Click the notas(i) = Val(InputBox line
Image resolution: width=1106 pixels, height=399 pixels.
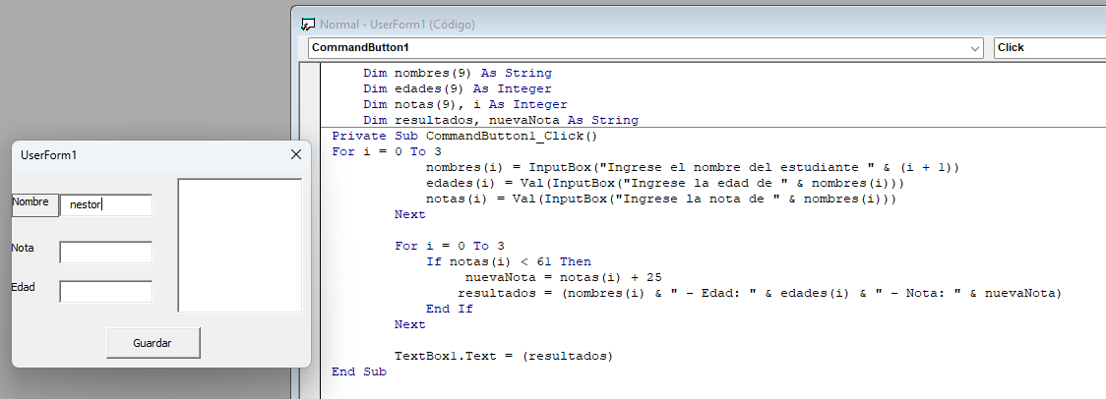click(661, 199)
